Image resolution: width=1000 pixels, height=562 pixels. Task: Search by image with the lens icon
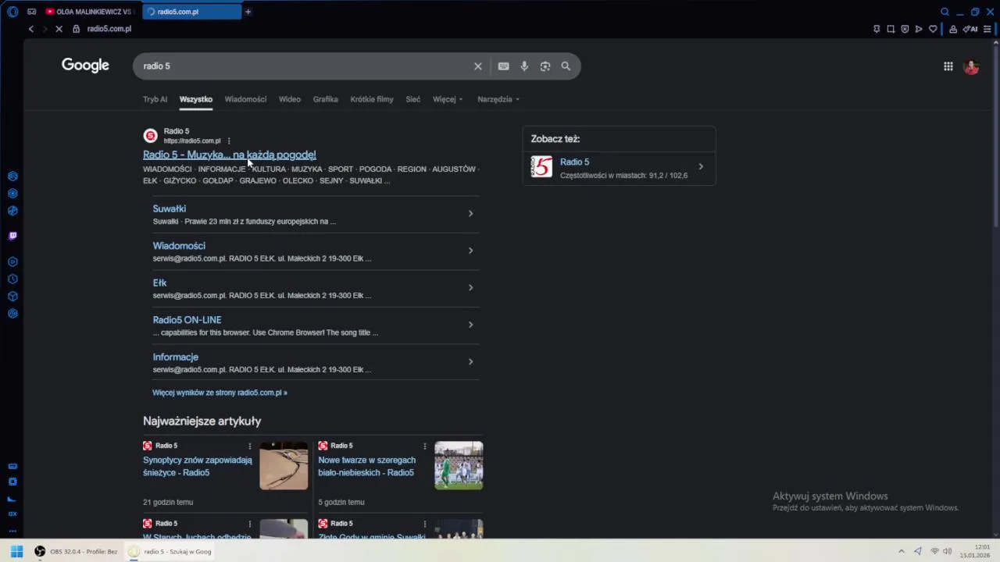pos(545,66)
